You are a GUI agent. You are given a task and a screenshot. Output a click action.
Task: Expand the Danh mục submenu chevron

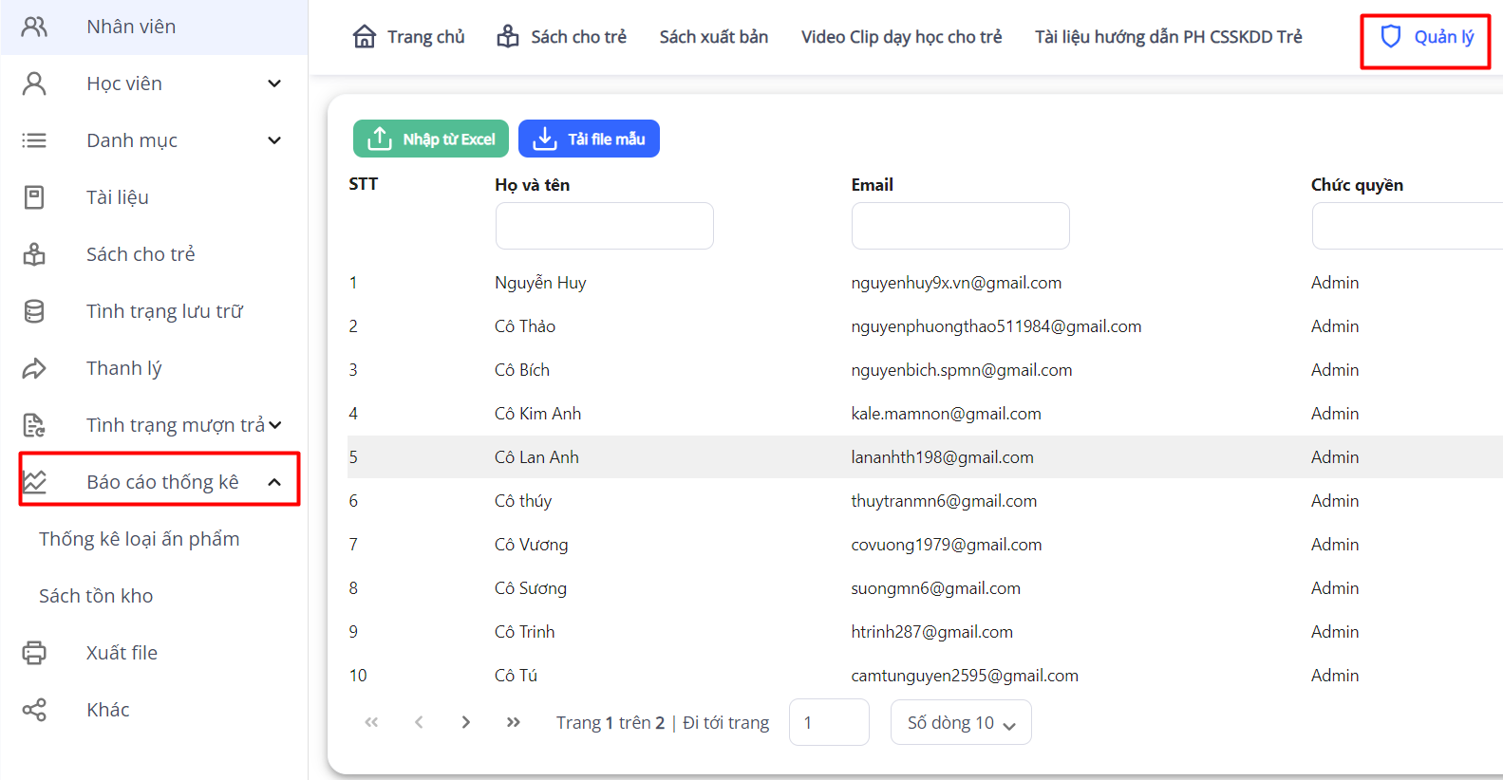(274, 140)
